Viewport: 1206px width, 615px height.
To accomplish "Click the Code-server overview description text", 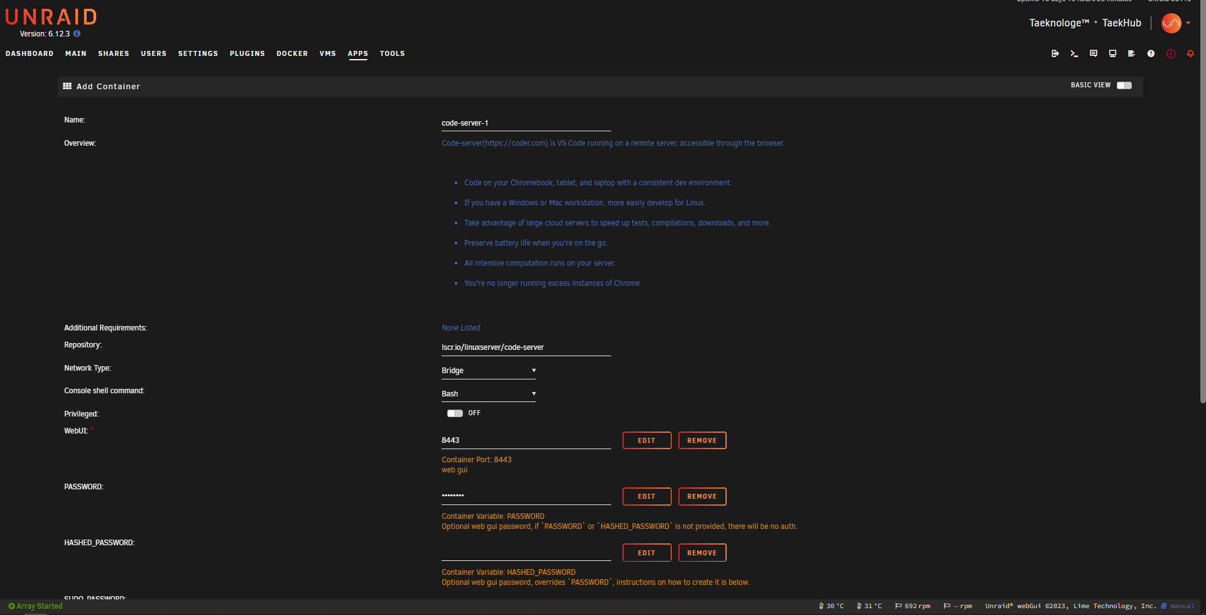I will point(613,143).
